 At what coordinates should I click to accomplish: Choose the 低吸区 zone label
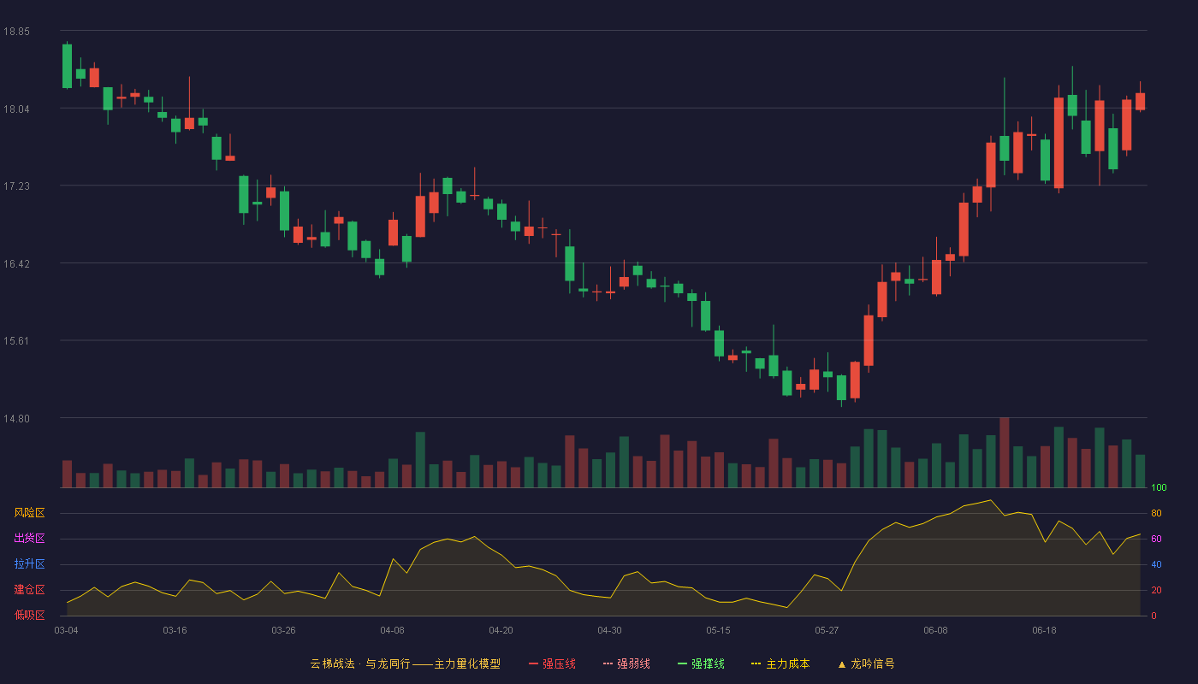tap(29, 616)
